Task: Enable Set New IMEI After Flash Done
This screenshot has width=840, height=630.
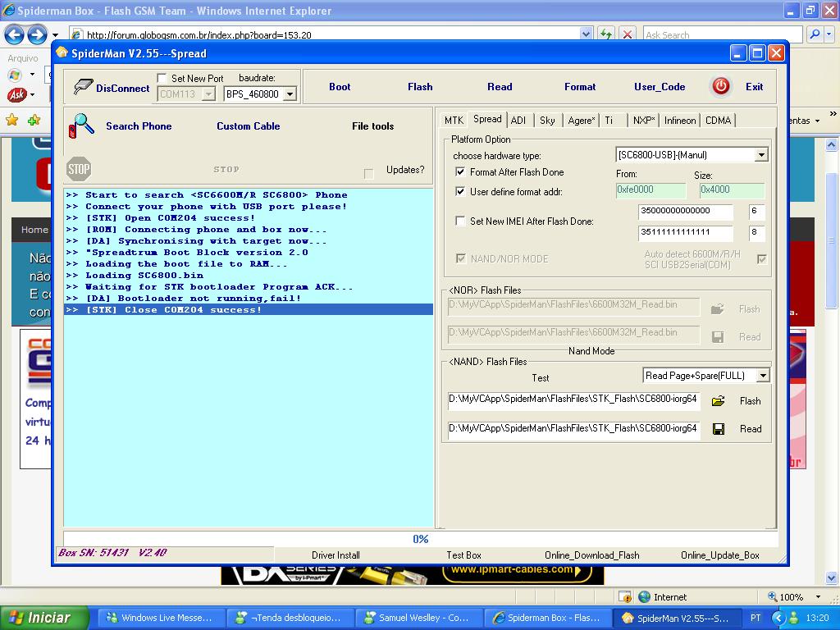Action: pyautogui.click(x=459, y=221)
